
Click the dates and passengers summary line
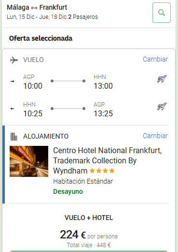click(52, 17)
